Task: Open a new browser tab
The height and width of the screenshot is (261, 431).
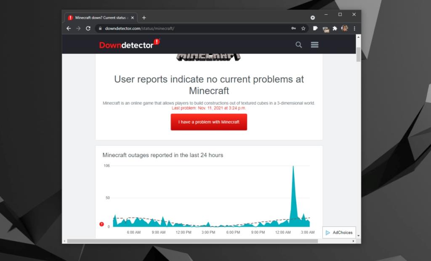Action: (x=144, y=18)
